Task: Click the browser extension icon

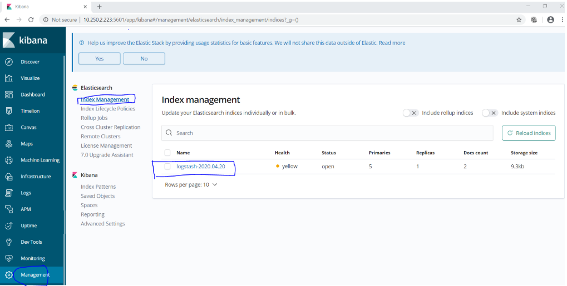Action: (x=534, y=20)
